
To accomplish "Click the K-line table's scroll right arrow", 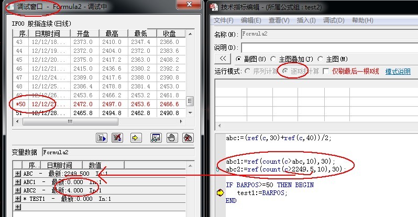I will tap(181, 121).
